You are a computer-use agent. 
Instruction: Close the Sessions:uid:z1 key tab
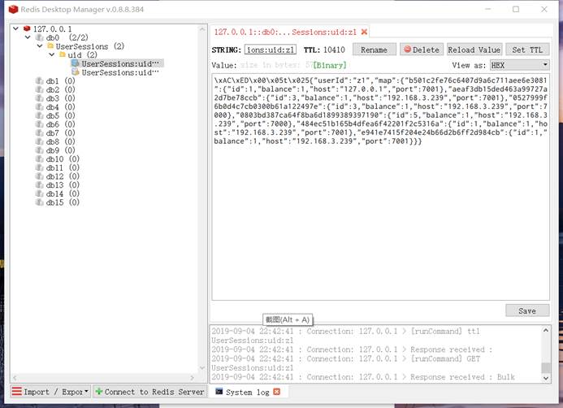point(364,32)
